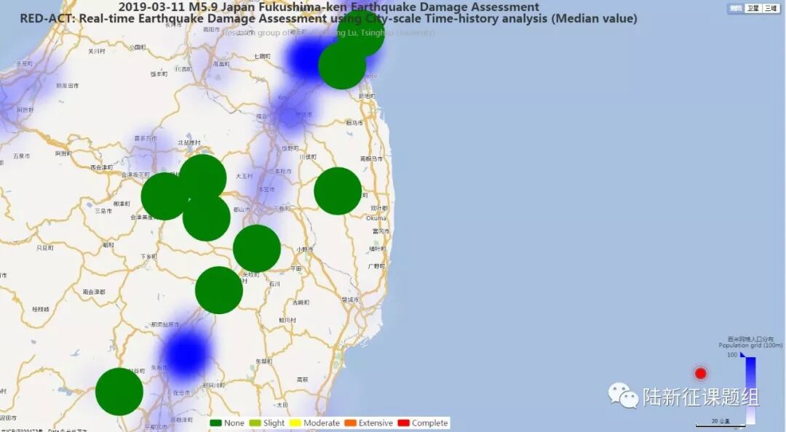Select the 地图 standard map view
This screenshot has width=786, height=432.
[735, 8]
